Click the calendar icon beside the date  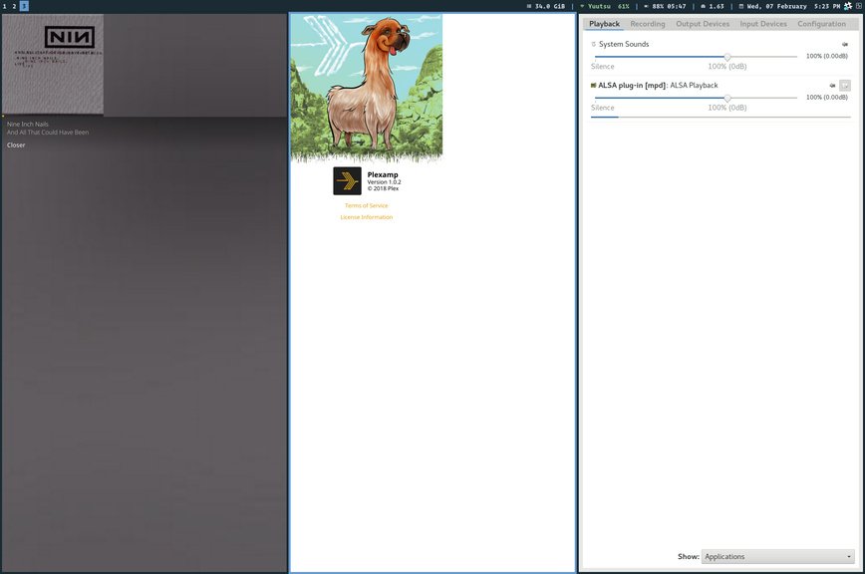coord(741,7)
